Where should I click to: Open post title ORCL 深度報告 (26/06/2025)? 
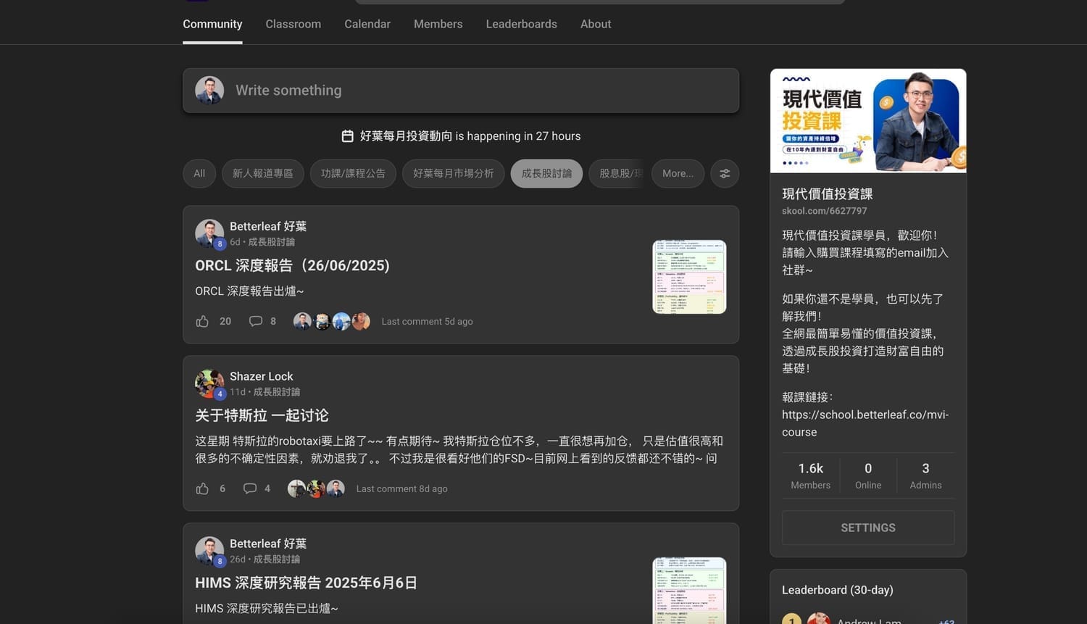coord(292,266)
